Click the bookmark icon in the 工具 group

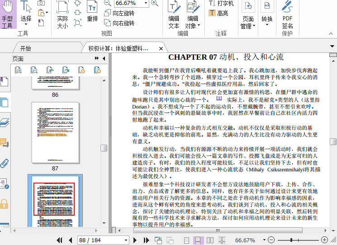coord(41,23)
